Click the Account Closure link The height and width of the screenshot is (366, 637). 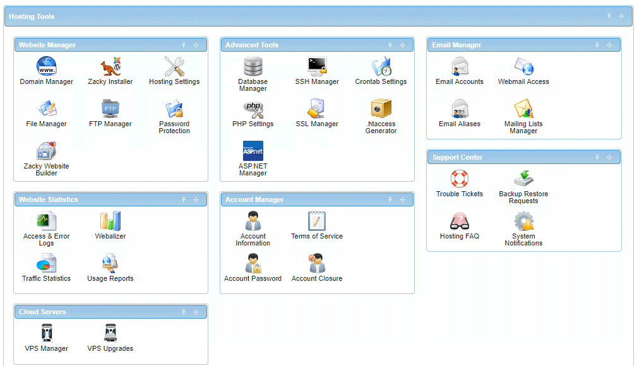[x=317, y=278]
